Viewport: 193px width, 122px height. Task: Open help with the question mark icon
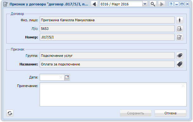tap(171, 4)
